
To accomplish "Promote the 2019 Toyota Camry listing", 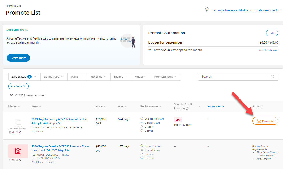I will 265,121.
